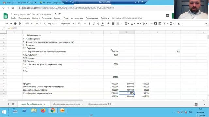Open the font family dropdown
Viewport: 209px width, 117px height.
(67, 24)
